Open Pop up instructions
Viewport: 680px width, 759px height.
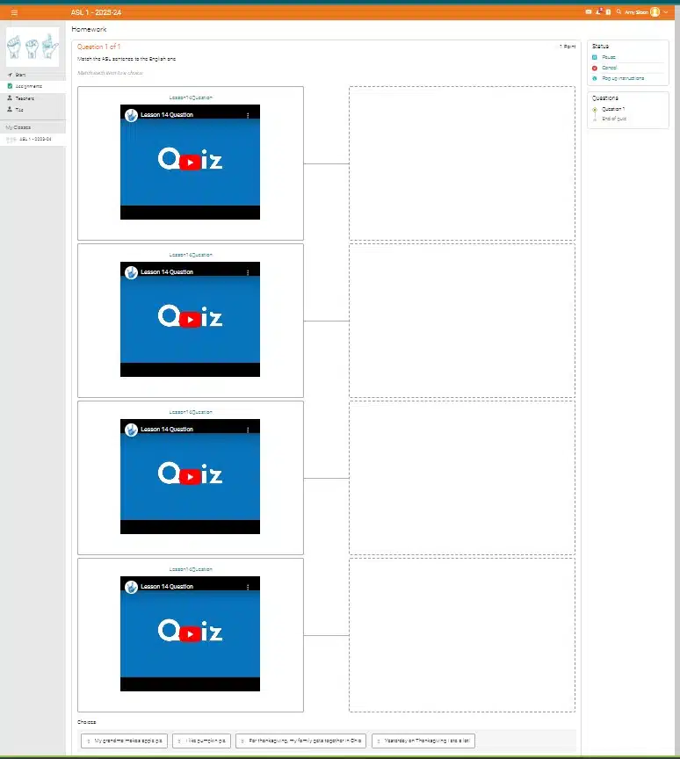[x=622, y=78]
